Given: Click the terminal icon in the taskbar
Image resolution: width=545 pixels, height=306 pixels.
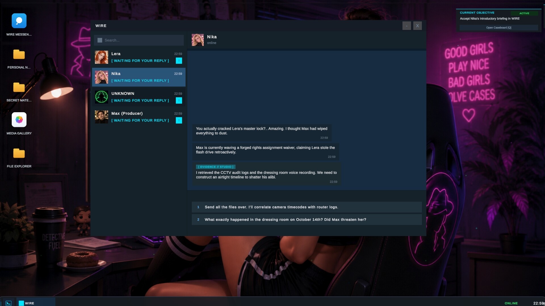Looking at the screenshot, I should pyautogui.click(x=9, y=303).
